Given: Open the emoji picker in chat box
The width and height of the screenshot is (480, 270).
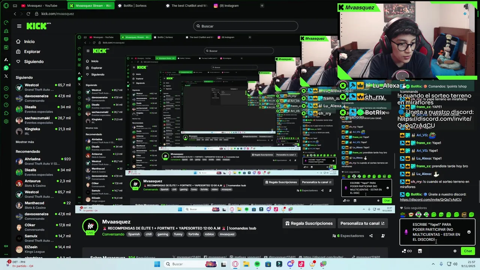Looking at the screenshot, I should click(469, 232).
